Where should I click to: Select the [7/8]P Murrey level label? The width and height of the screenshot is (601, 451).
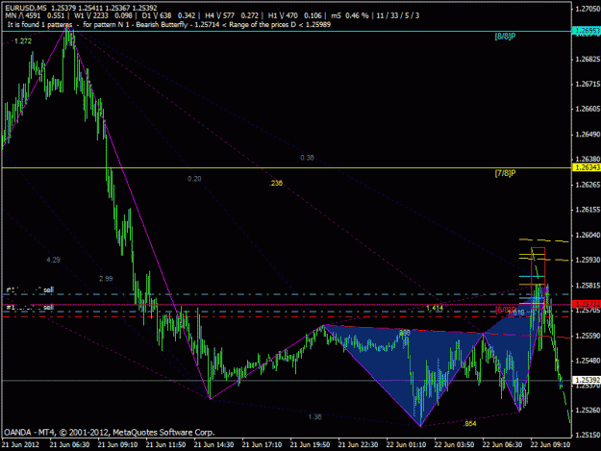tap(505, 173)
